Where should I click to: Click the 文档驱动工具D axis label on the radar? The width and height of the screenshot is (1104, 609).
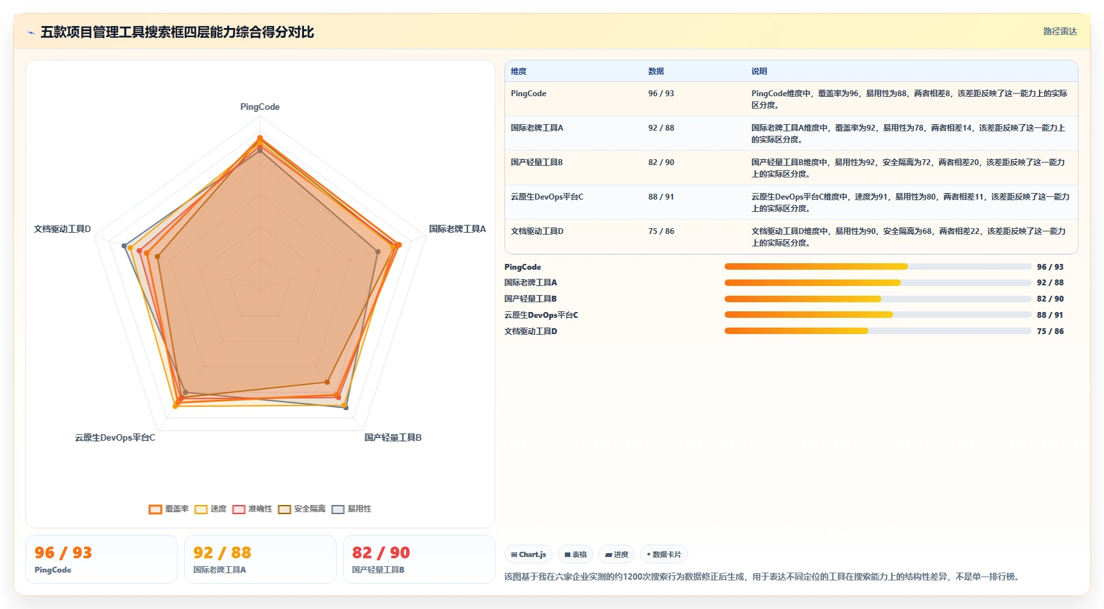click(62, 229)
